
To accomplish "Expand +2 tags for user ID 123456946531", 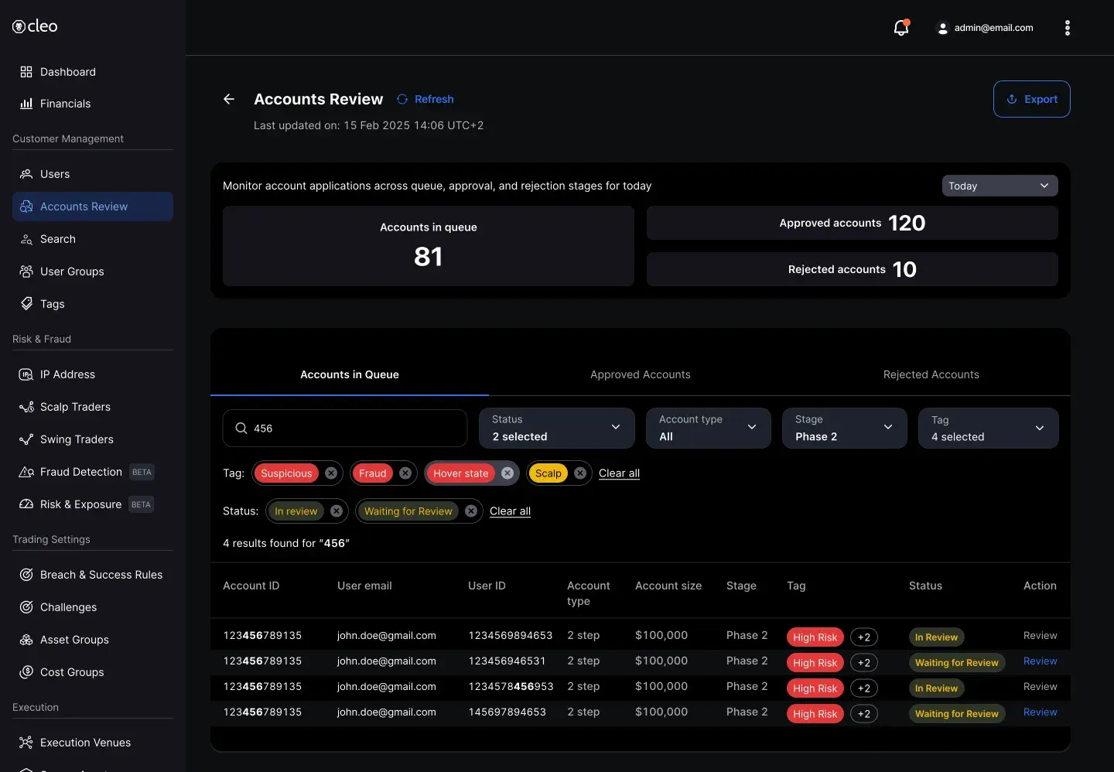I will 864,663.
